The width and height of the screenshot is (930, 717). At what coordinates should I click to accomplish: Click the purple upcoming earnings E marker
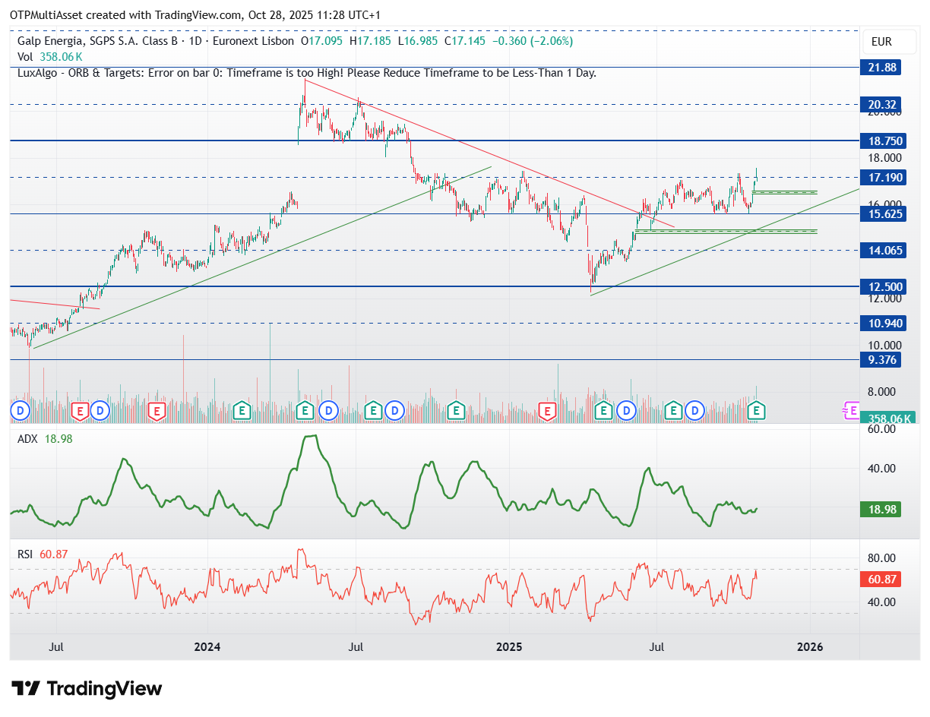(x=851, y=411)
